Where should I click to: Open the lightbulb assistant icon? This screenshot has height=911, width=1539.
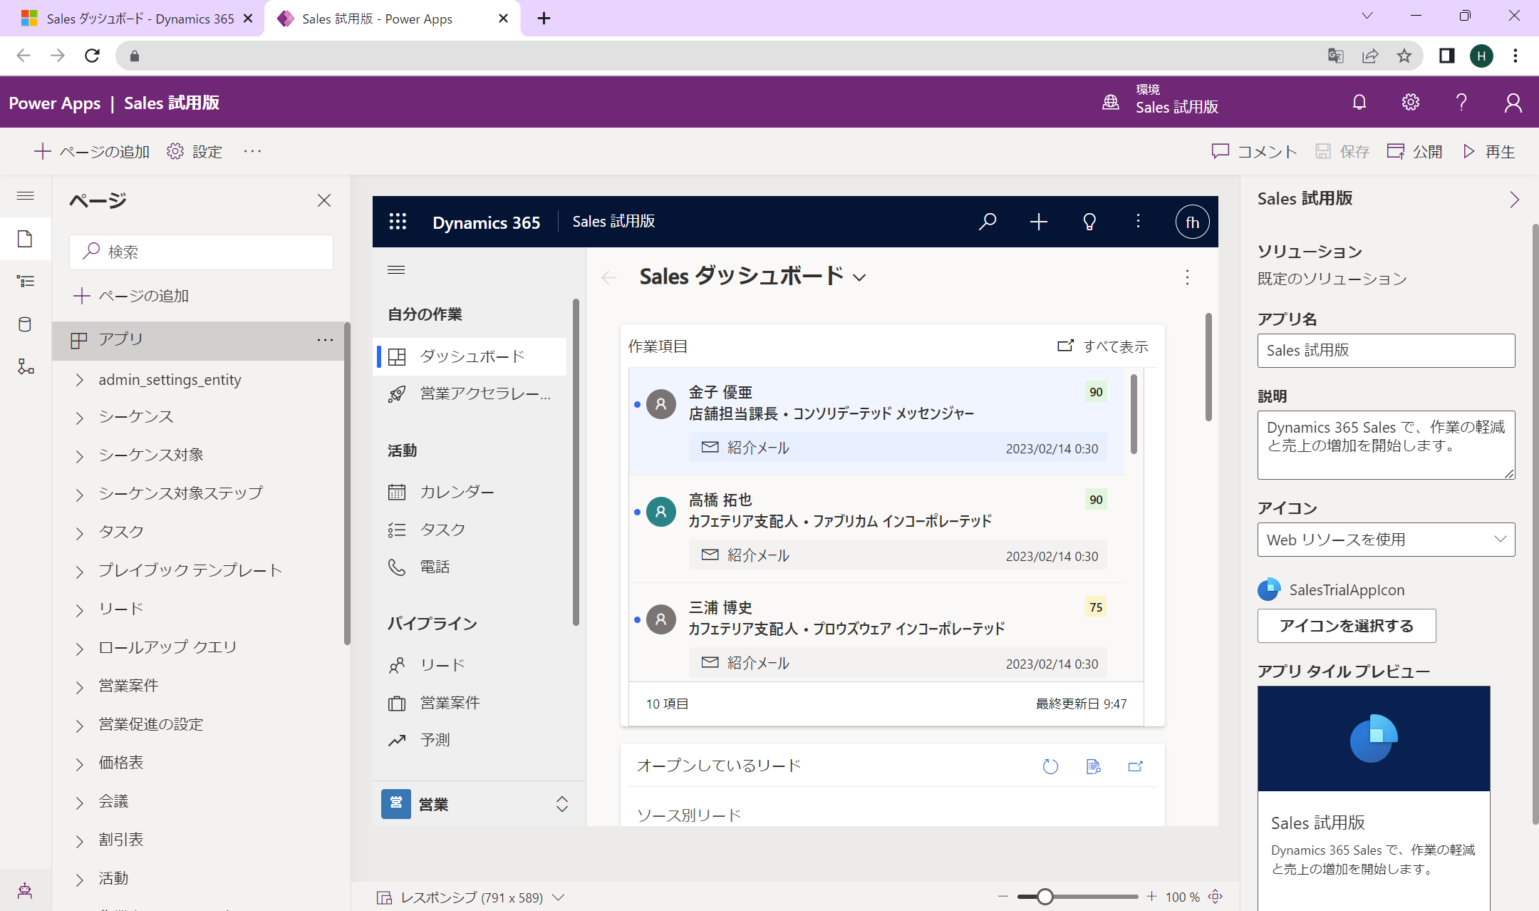[x=1089, y=222]
